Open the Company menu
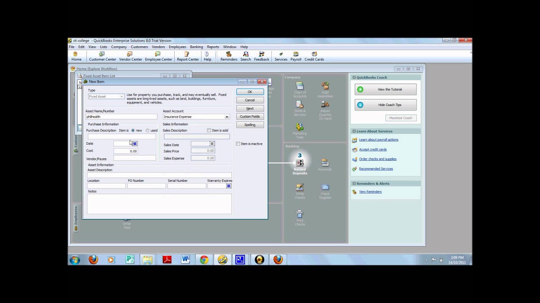540x303 pixels. [x=119, y=47]
